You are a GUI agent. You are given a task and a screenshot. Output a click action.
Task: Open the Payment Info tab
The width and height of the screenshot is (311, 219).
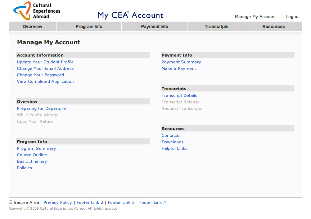point(154,27)
